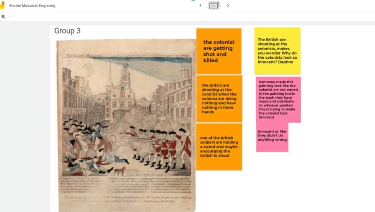Open the zoom dropdown arrow beside magnifier

pos(10,17)
